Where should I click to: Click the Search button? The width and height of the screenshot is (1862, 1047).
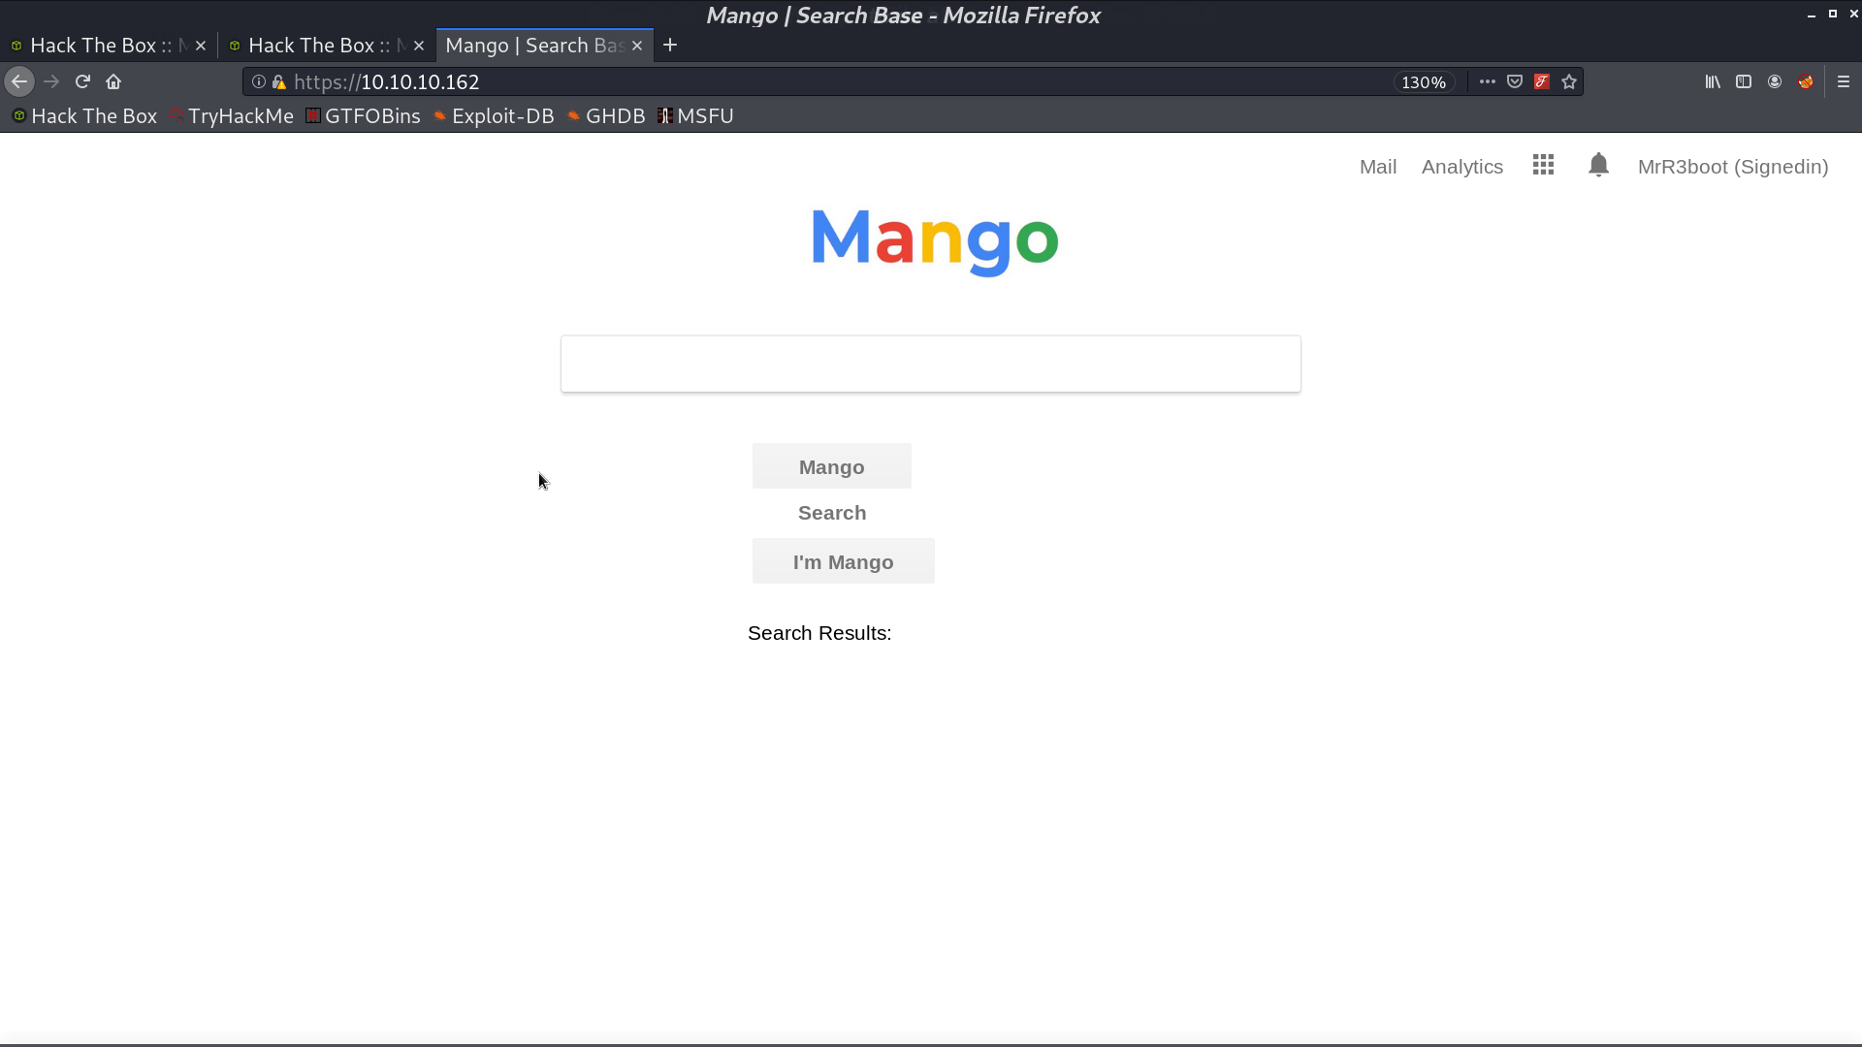coord(832,513)
